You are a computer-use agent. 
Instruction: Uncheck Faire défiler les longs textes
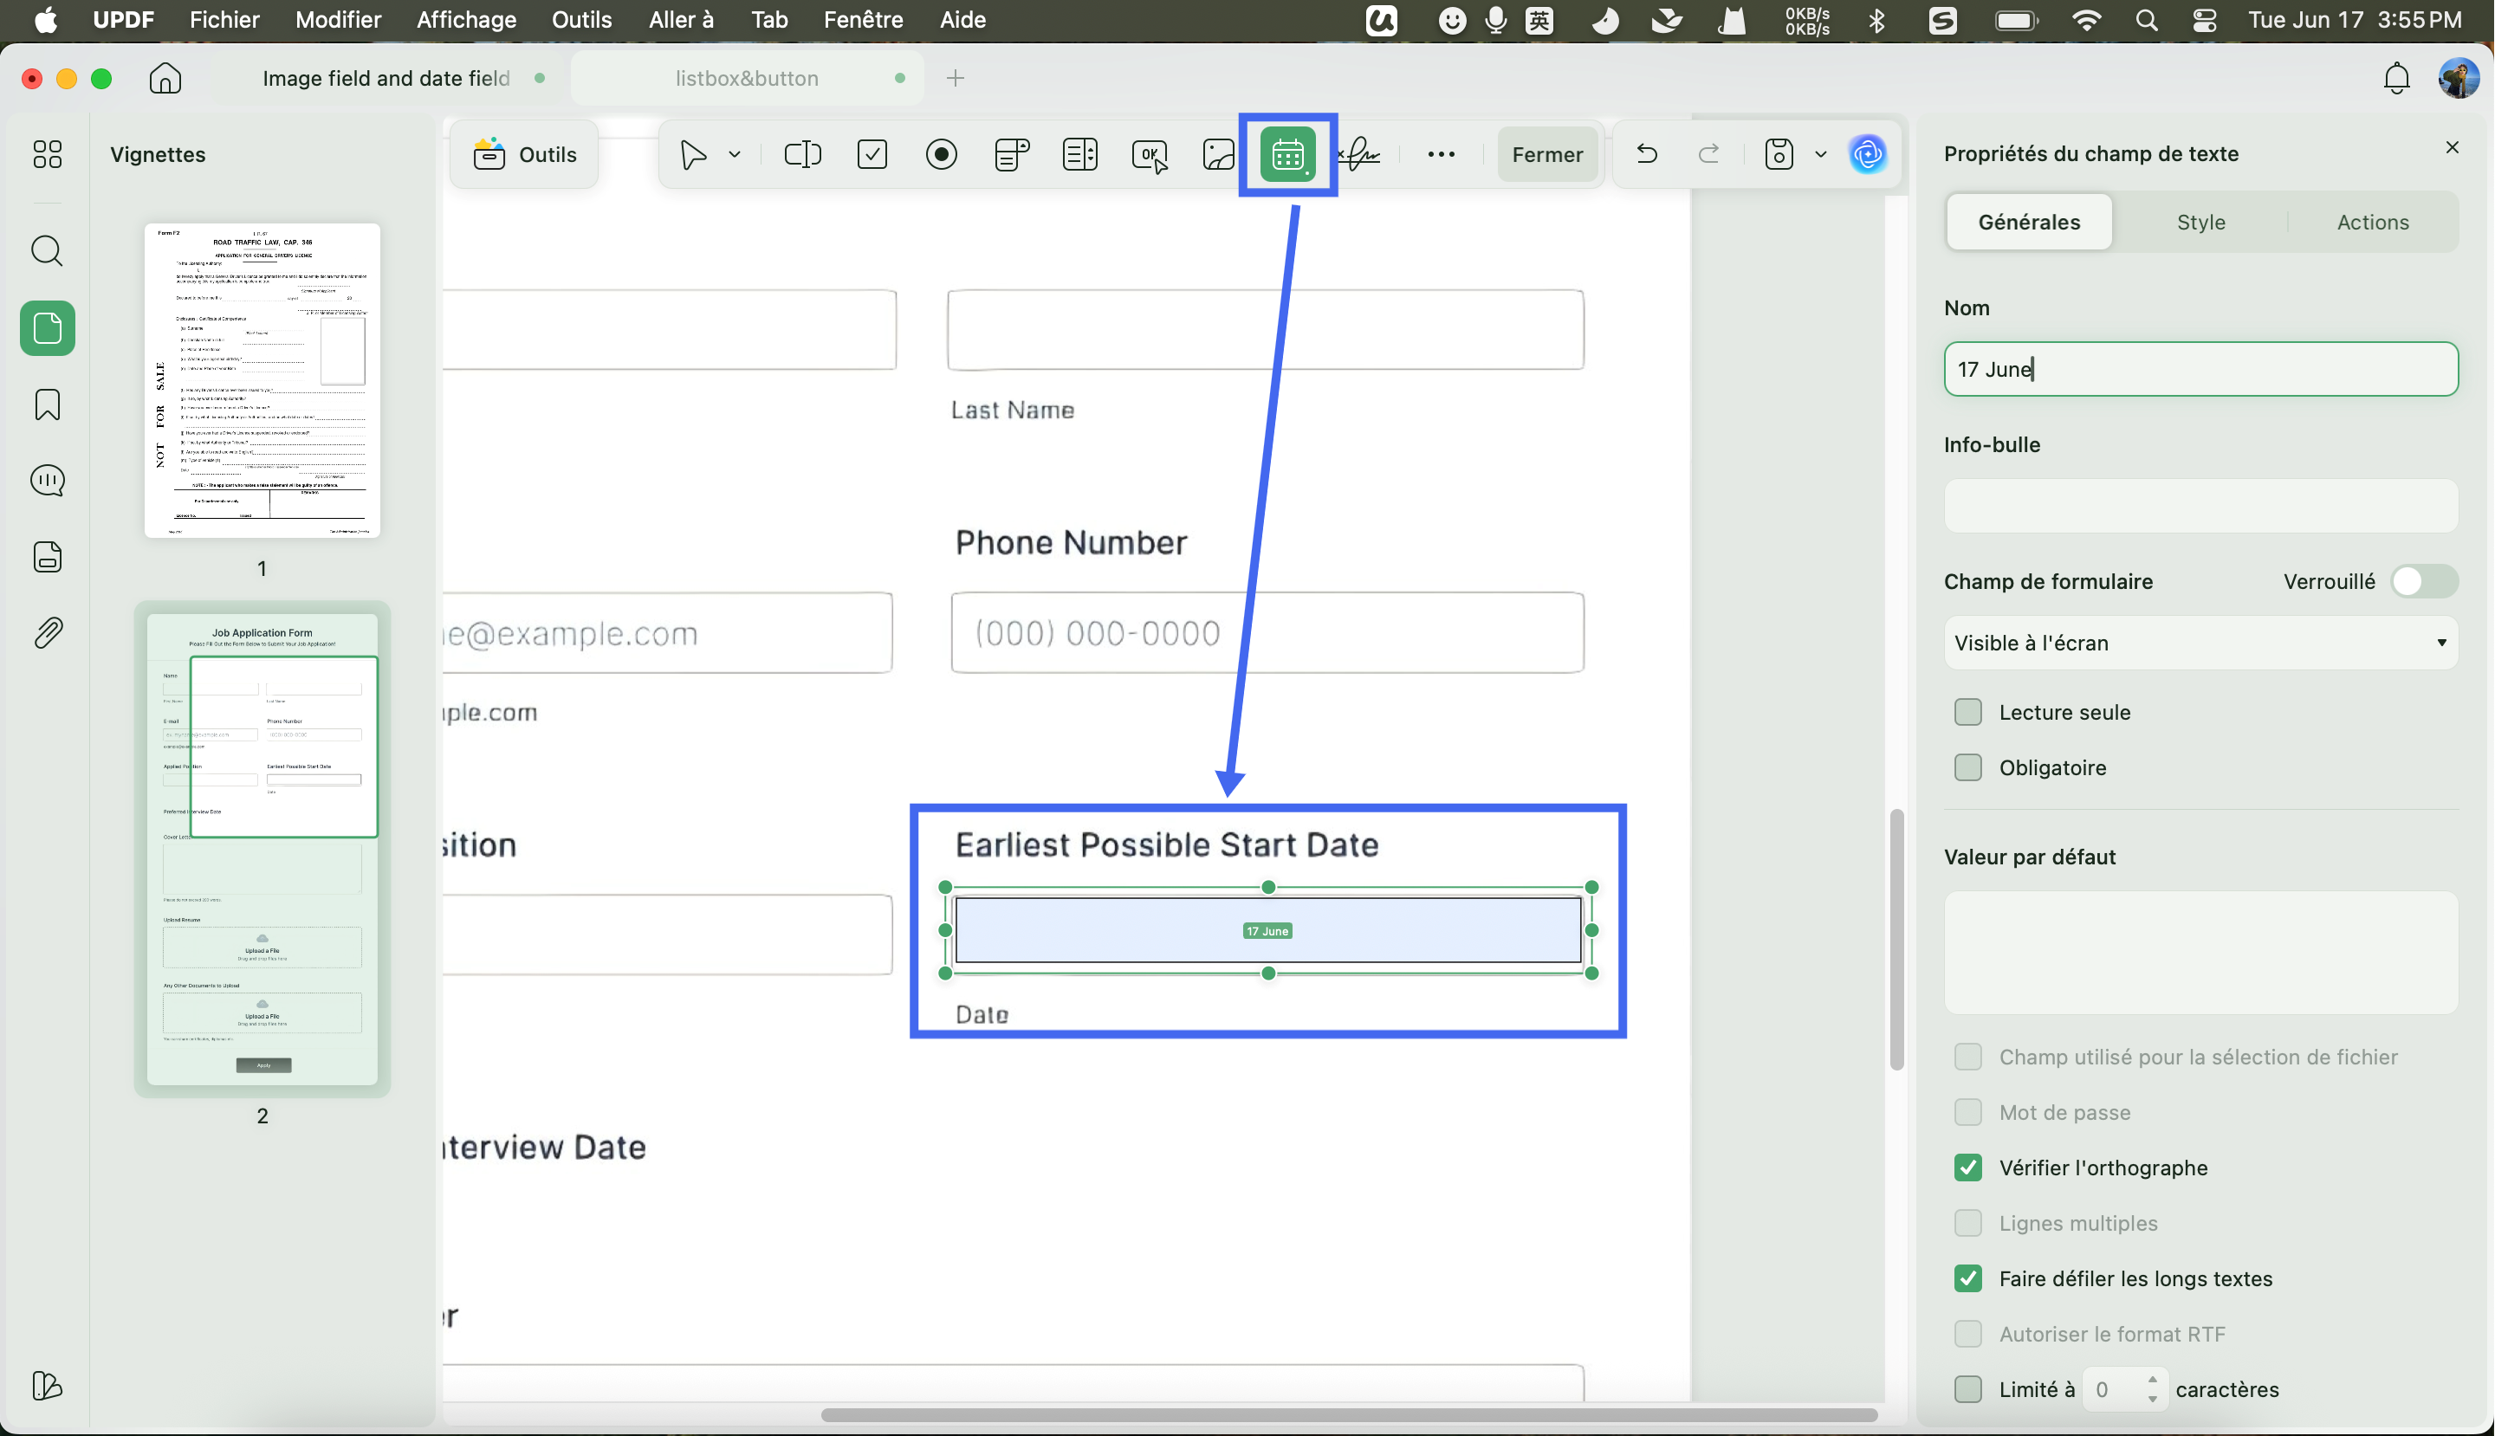(x=1967, y=1278)
